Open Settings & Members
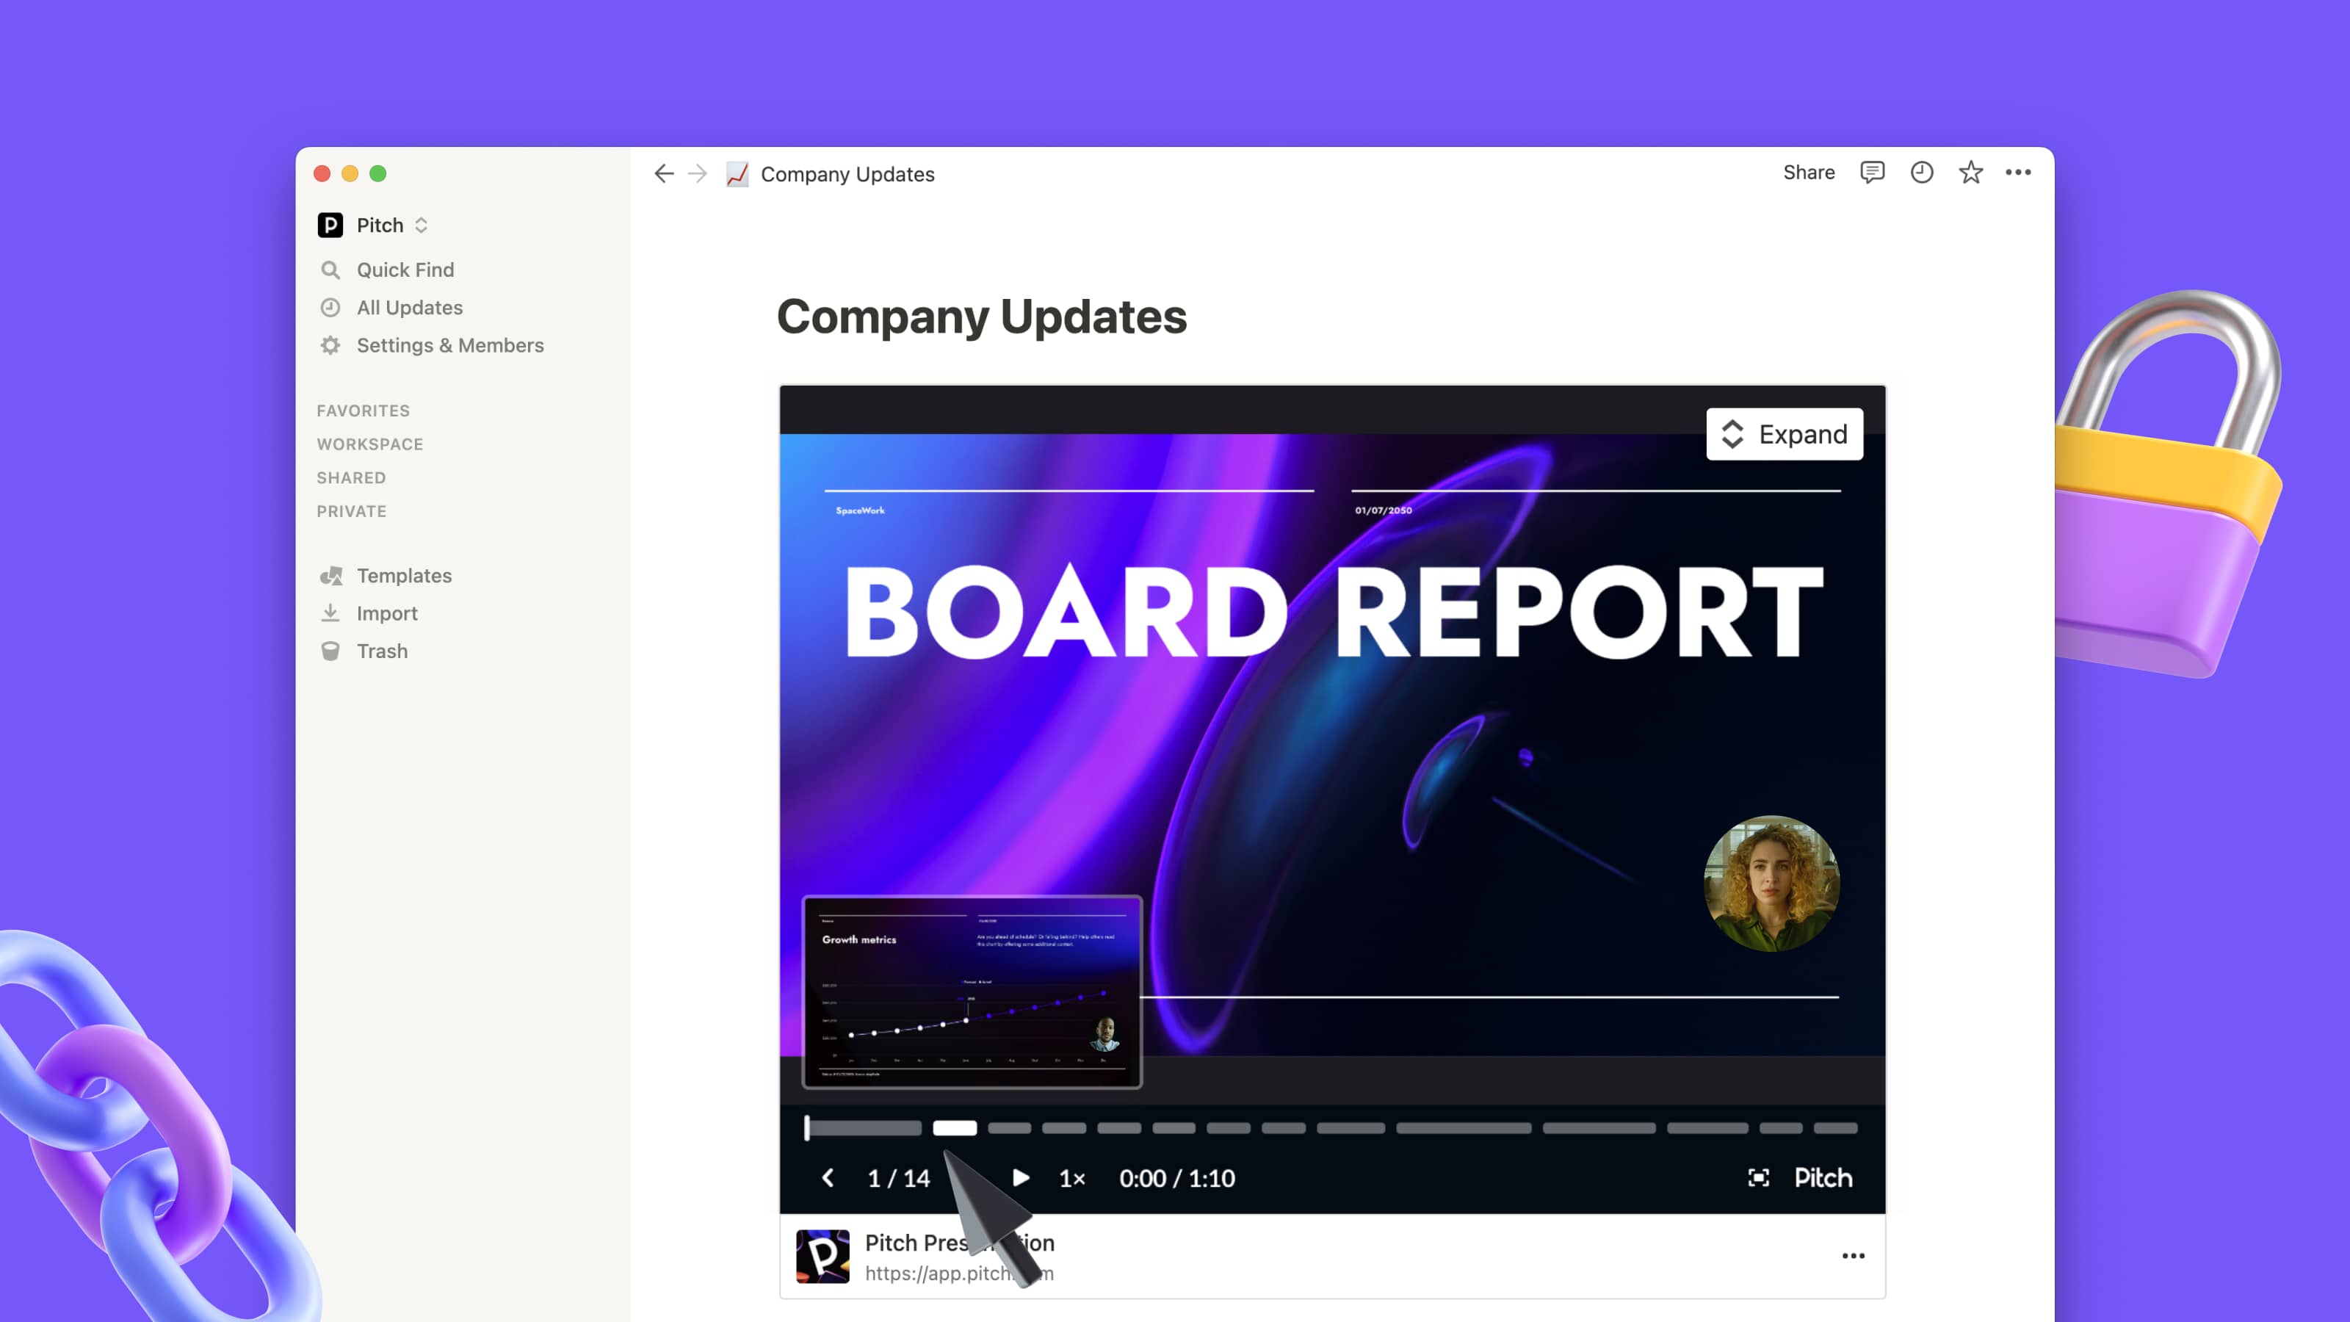 [449, 345]
